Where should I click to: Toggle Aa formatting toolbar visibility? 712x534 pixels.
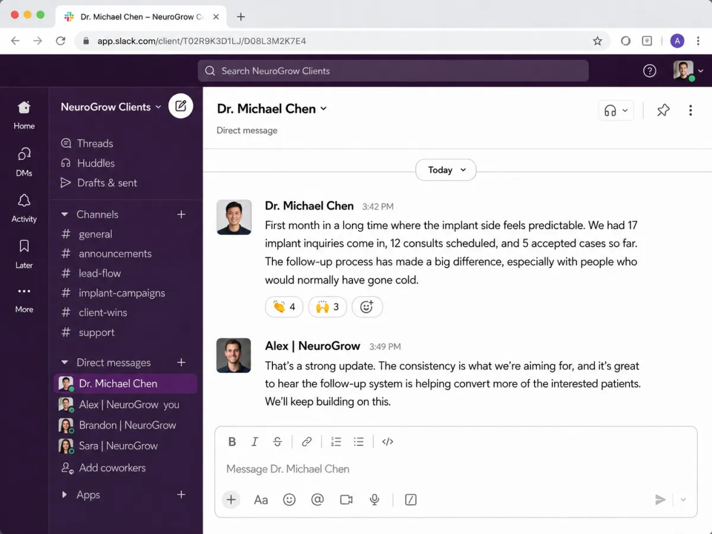click(x=261, y=500)
